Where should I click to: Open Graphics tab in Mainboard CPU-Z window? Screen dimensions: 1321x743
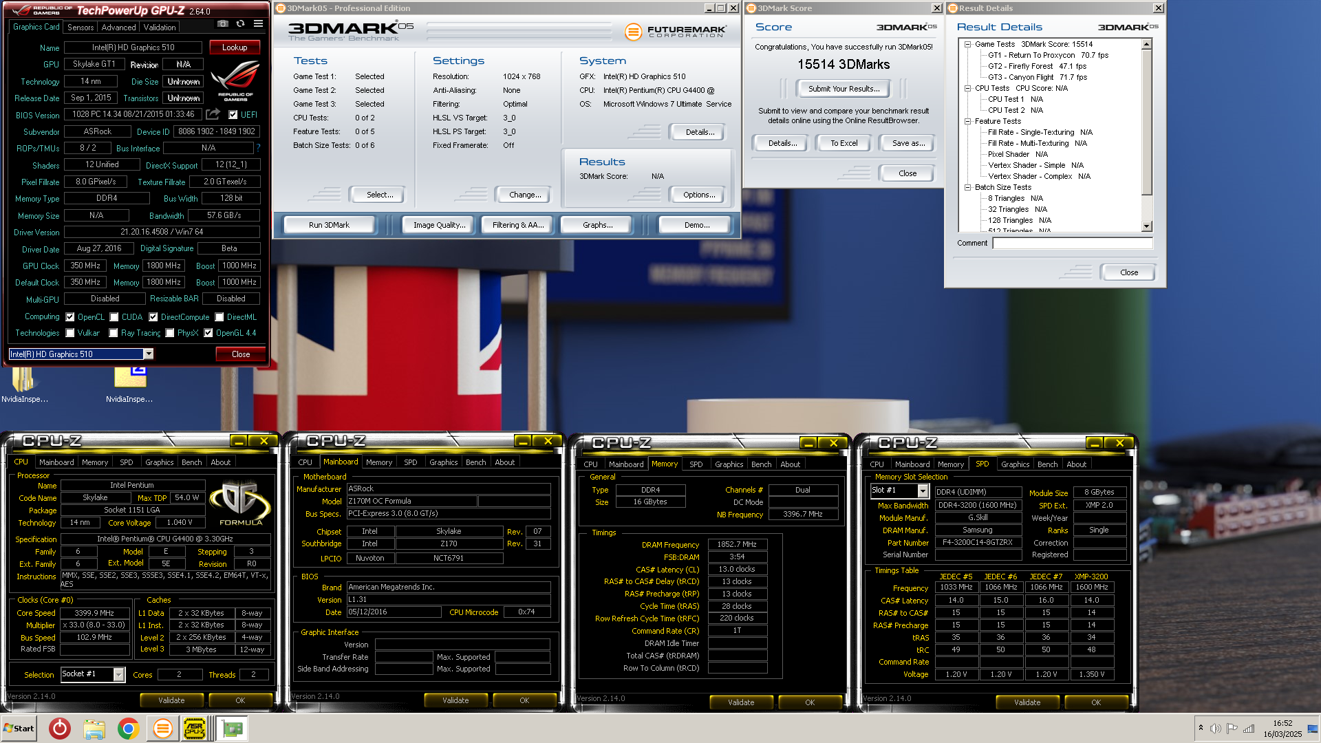click(x=443, y=462)
